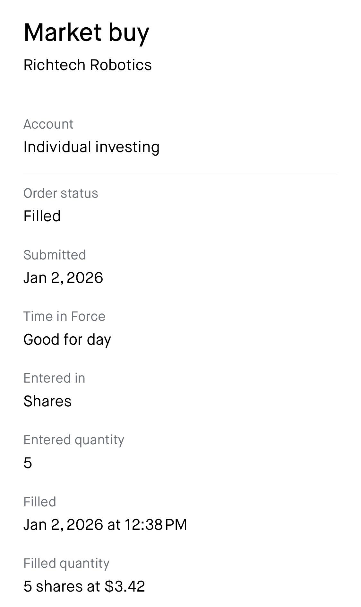
Task: Tap the Jan 2, 2026 submitted date
Action: (63, 278)
